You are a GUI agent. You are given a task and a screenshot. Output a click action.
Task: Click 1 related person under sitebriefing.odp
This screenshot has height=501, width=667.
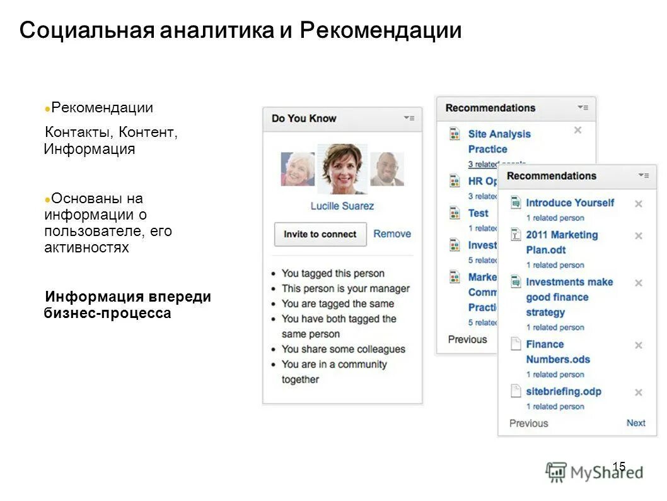tap(555, 406)
